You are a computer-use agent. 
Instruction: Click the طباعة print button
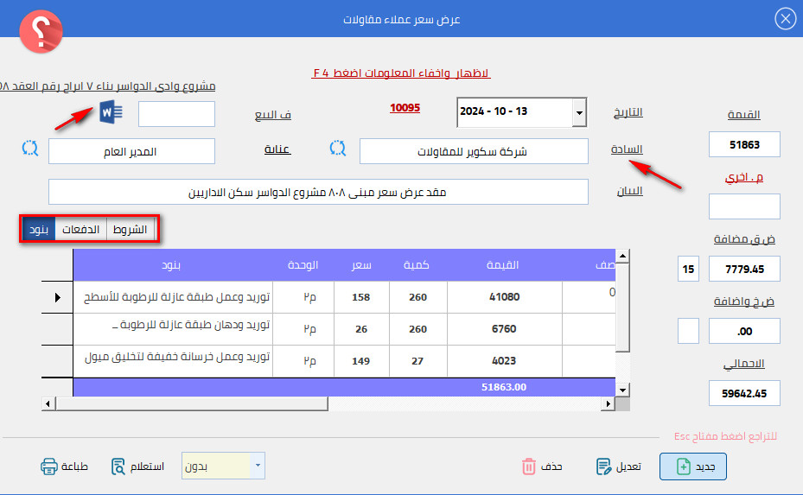[x=64, y=466]
